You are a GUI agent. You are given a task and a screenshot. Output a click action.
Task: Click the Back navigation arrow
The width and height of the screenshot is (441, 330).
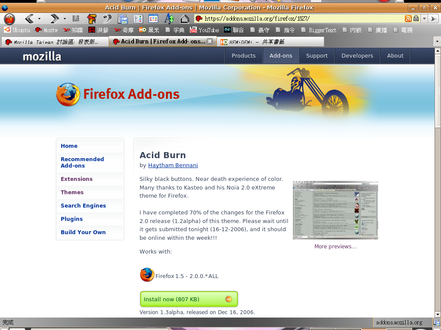point(29,18)
